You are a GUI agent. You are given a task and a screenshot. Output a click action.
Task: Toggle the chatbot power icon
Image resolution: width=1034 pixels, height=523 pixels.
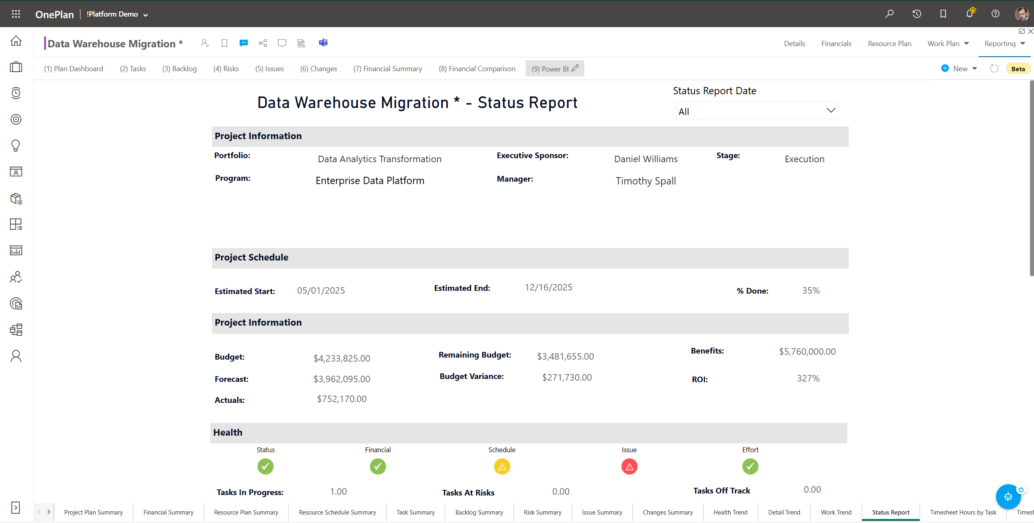click(1021, 489)
